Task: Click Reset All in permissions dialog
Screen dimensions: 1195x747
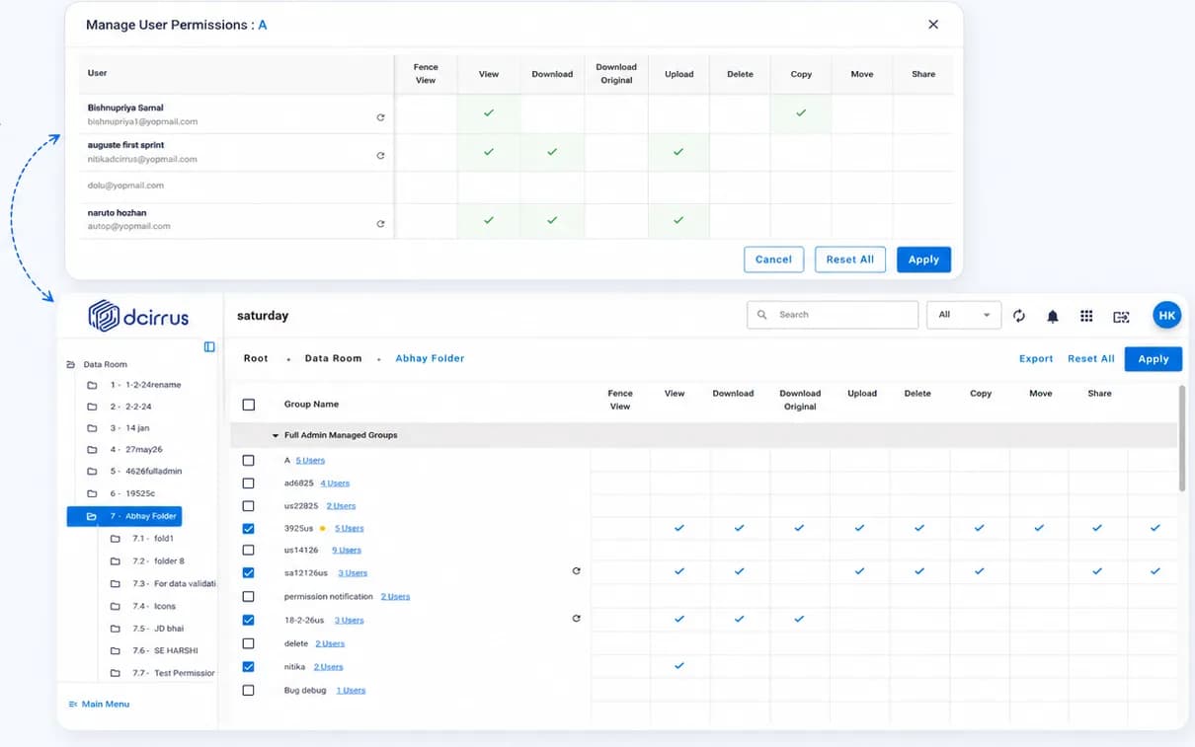Action: (850, 260)
